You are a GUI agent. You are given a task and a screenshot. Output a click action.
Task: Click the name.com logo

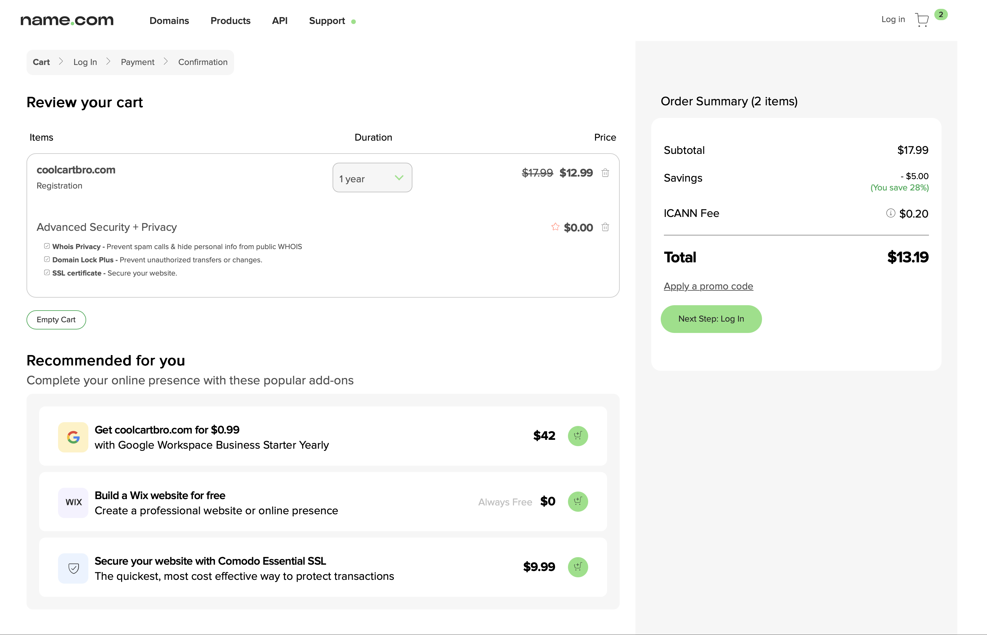[x=67, y=20]
